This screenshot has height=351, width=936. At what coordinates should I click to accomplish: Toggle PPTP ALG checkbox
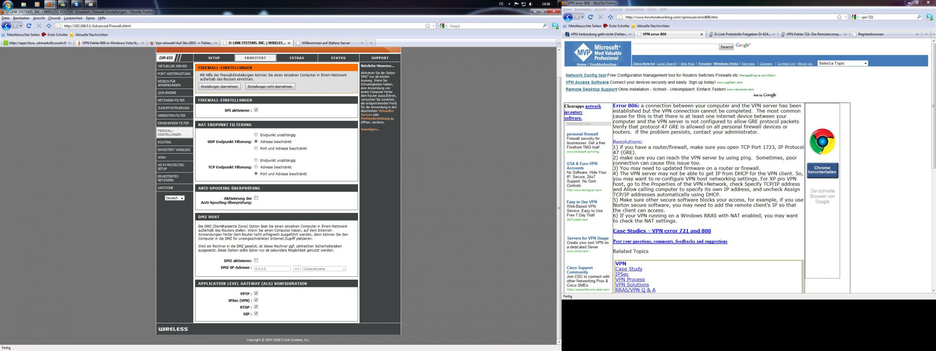256,294
